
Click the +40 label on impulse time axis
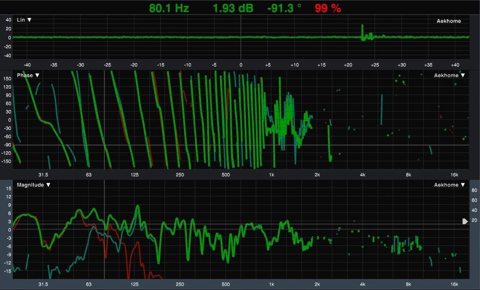coord(455,65)
